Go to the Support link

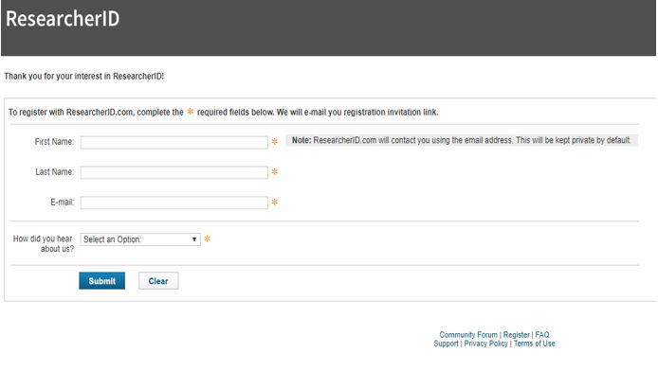pyautogui.click(x=446, y=344)
